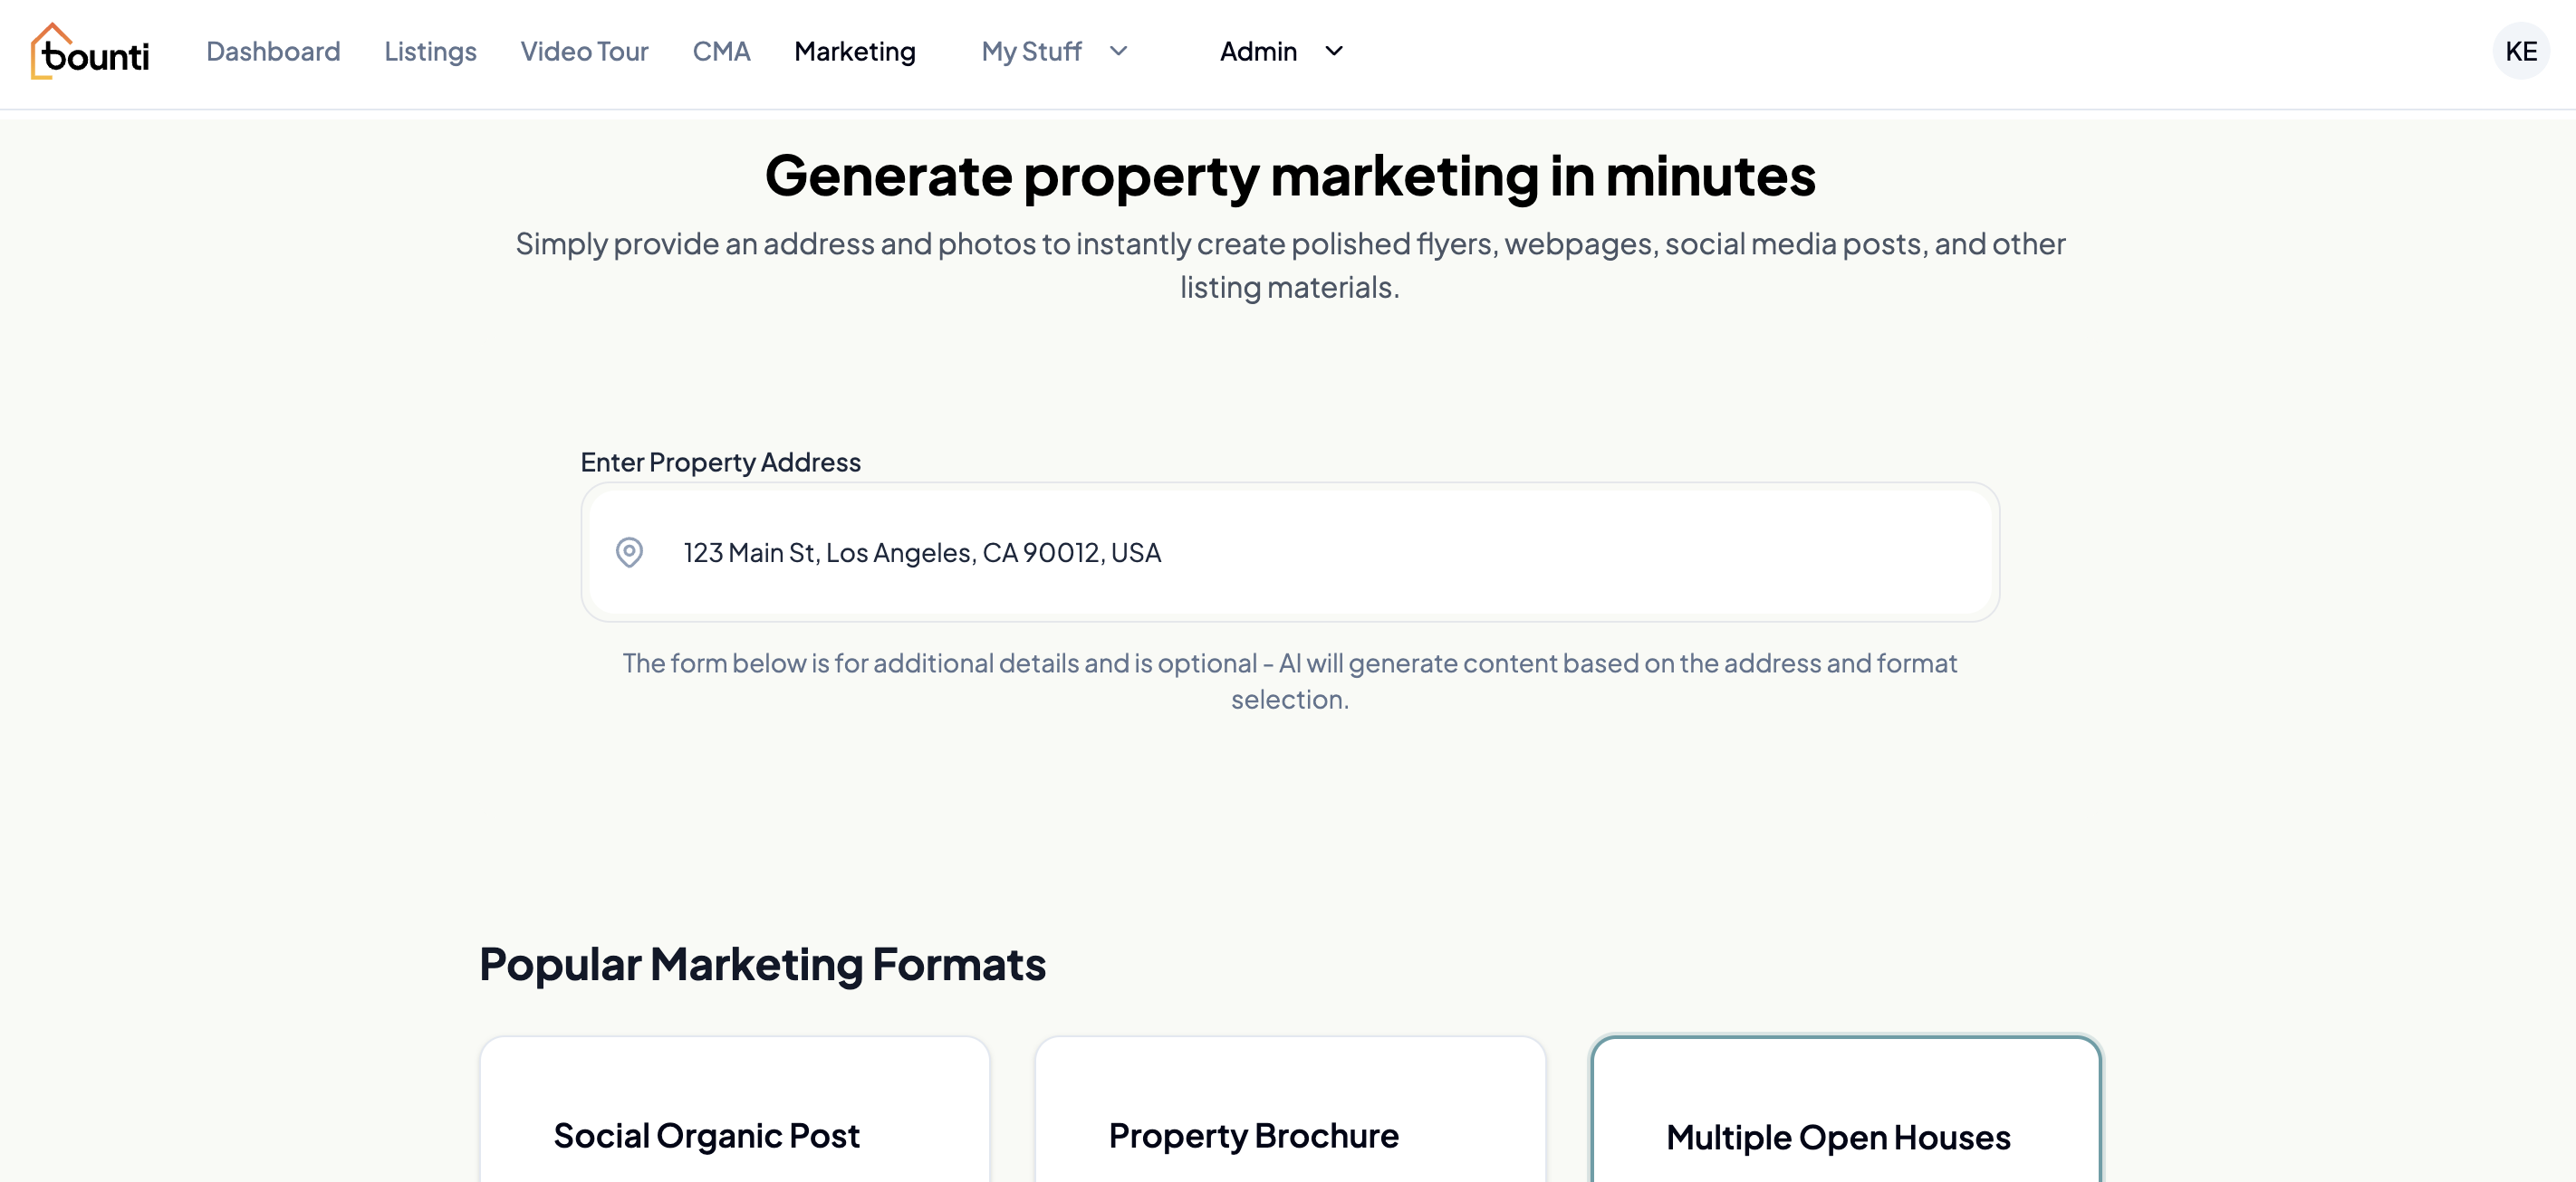Image resolution: width=2576 pixels, height=1182 pixels.
Task: Choose the Property Brochure format card
Action: coord(1290,1109)
